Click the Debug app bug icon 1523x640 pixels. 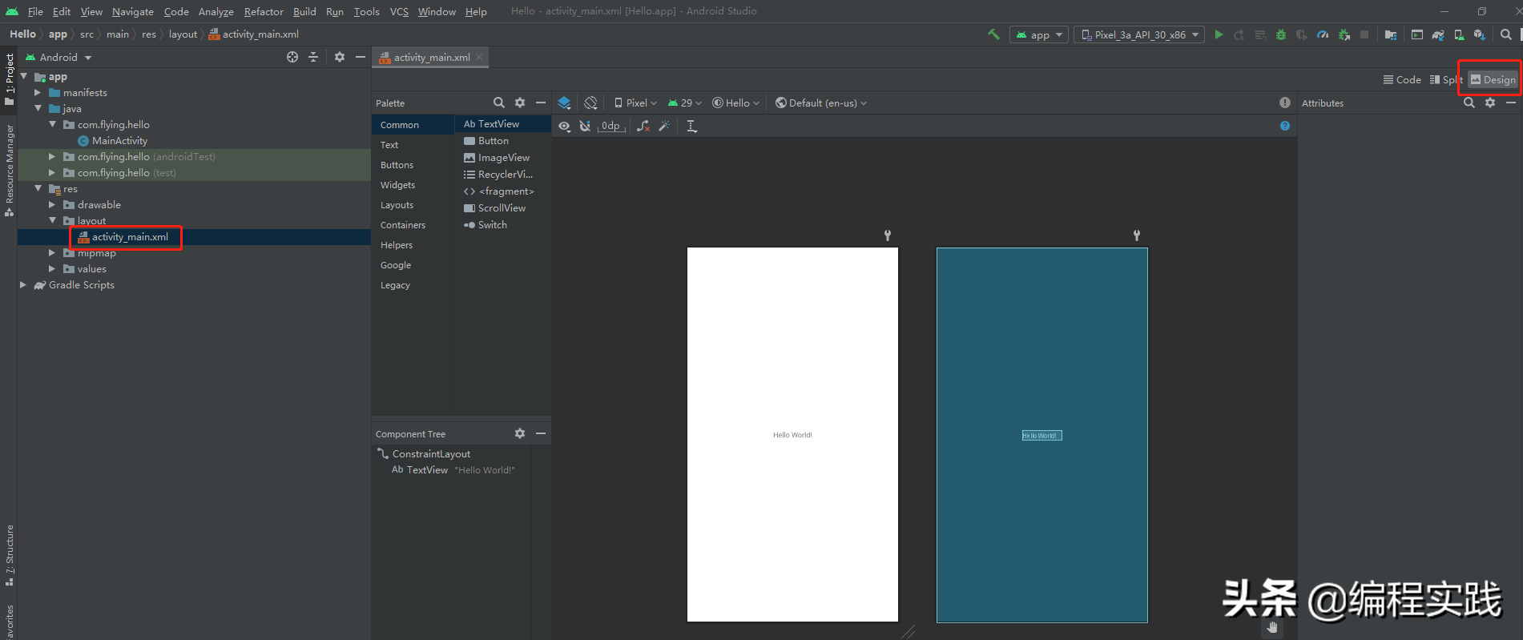tap(1281, 34)
